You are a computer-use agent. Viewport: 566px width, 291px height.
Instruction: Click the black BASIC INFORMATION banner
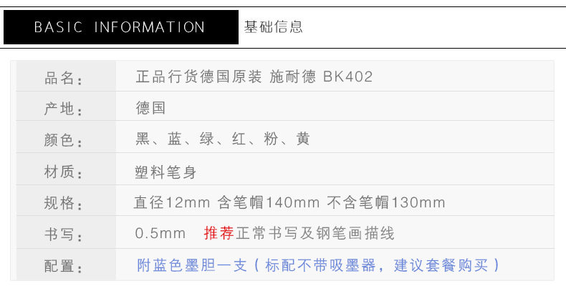click(x=120, y=27)
